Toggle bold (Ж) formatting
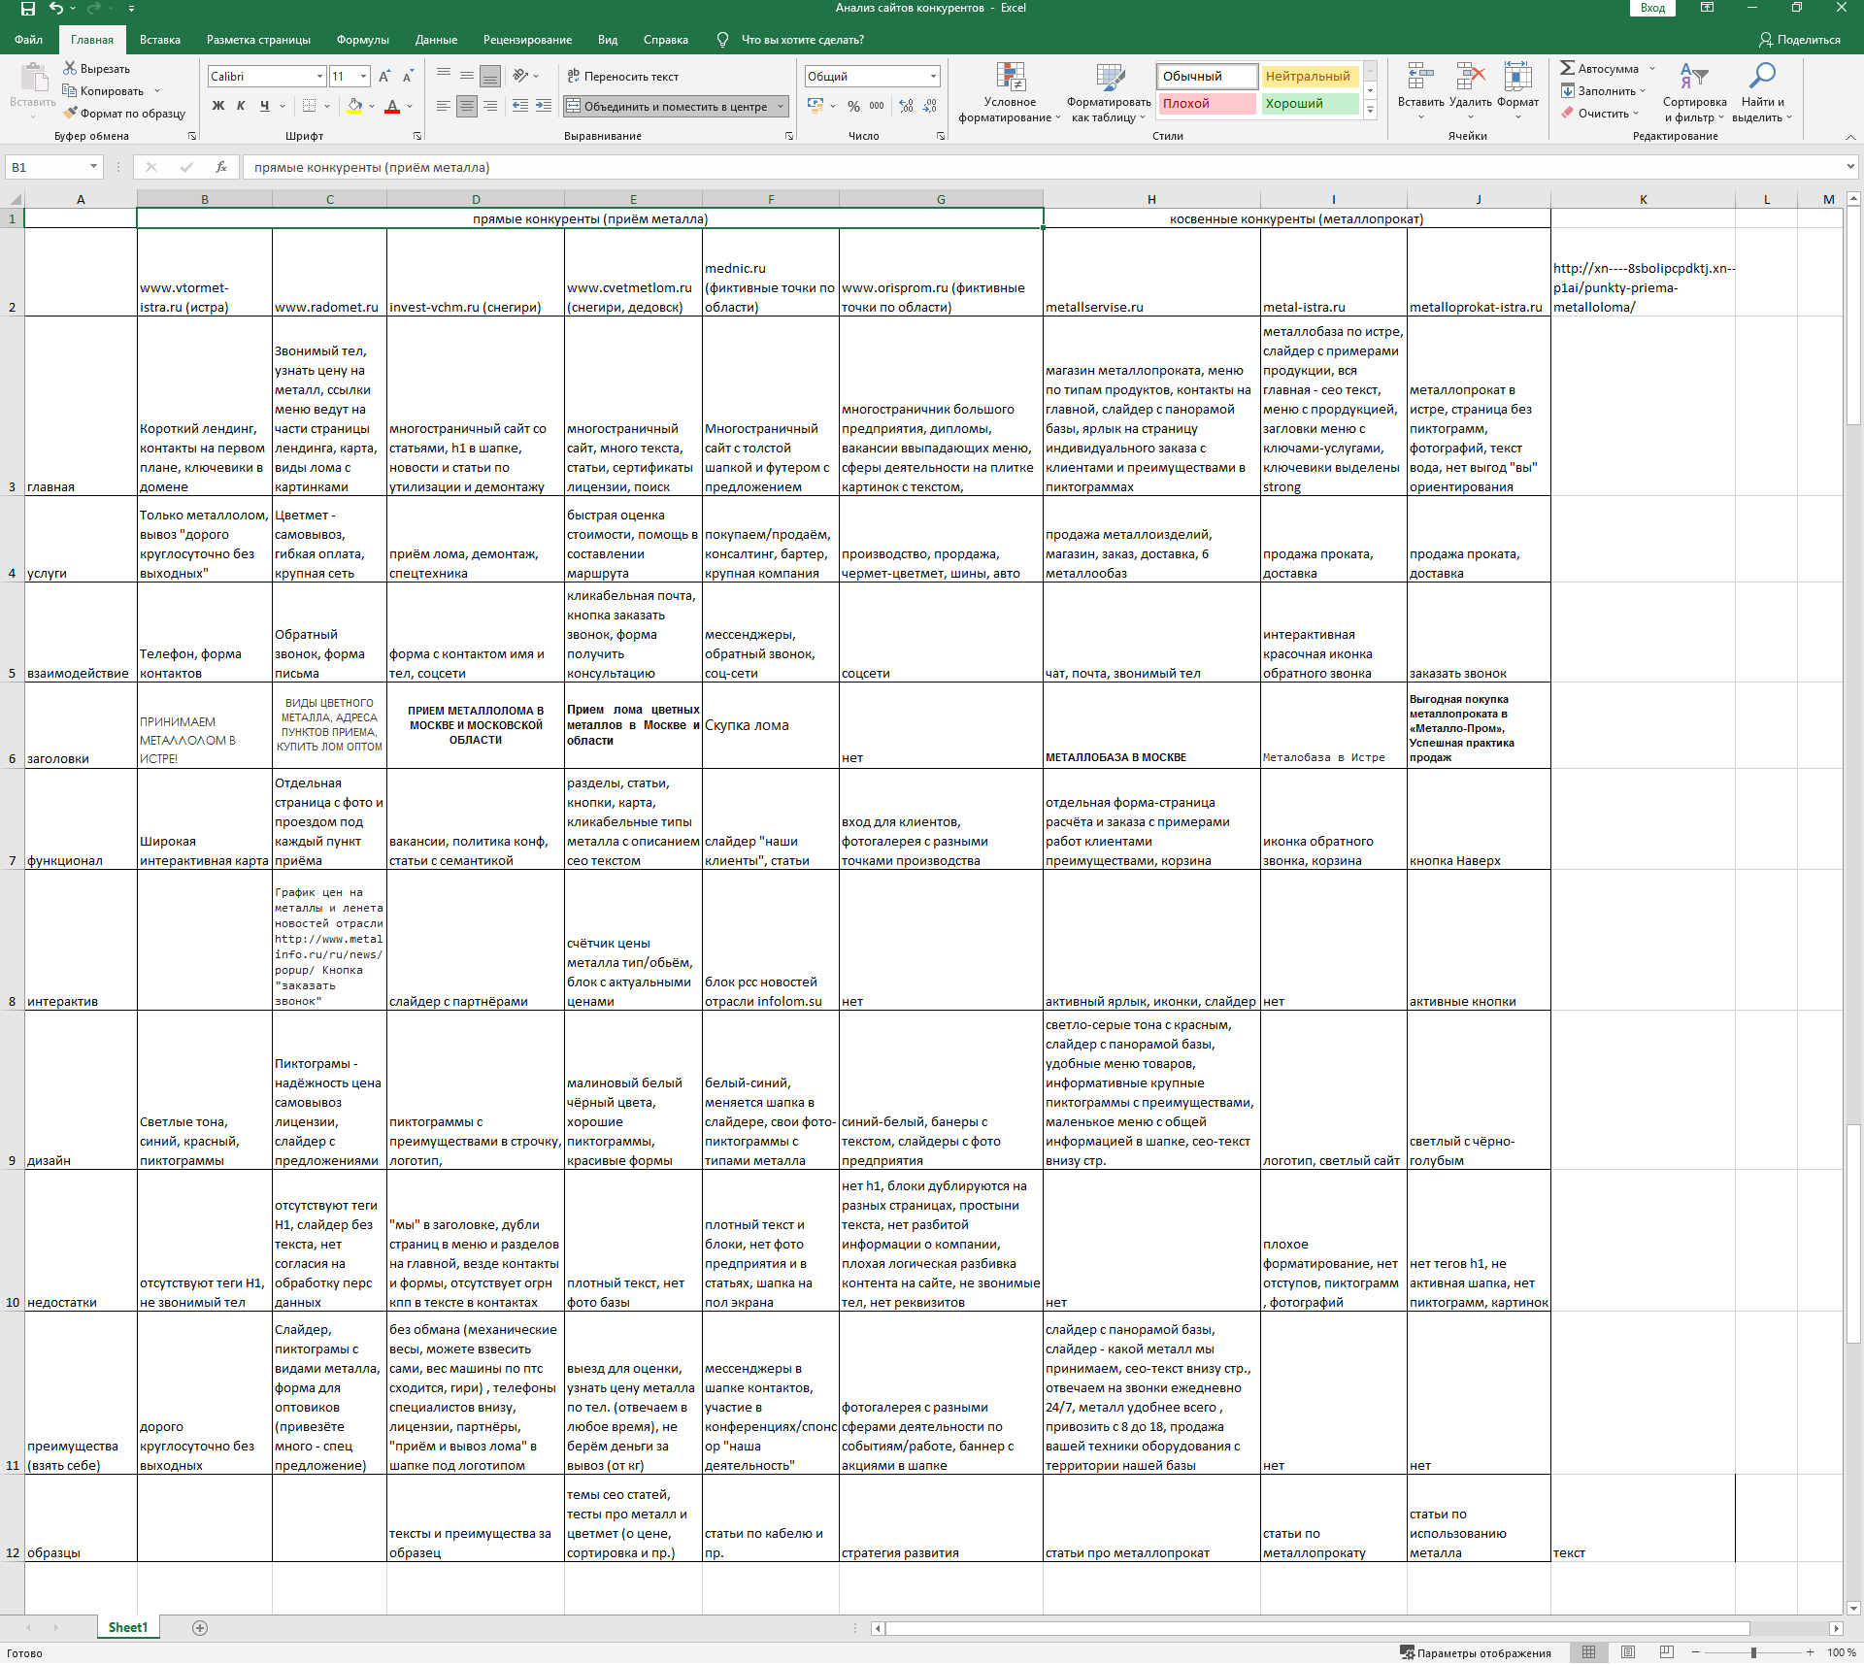1864x1665 pixels. [218, 106]
